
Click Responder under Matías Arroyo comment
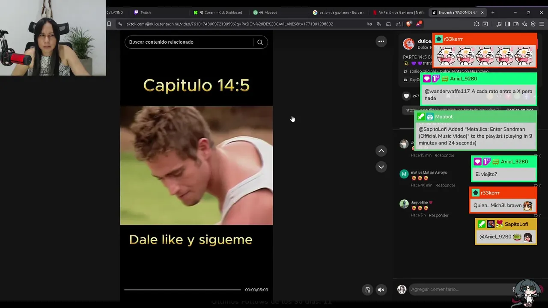click(x=445, y=185)
